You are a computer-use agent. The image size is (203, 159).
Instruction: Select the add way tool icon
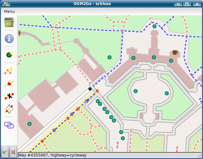tap(9, 71)
